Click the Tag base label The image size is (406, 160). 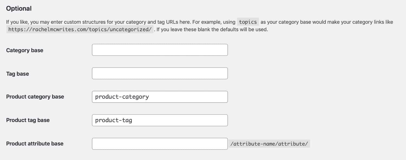click(17, 73)
